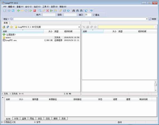Expand the remote path dropdown arrow
Screen dimensions: 159x125
(x=156, y=27)
